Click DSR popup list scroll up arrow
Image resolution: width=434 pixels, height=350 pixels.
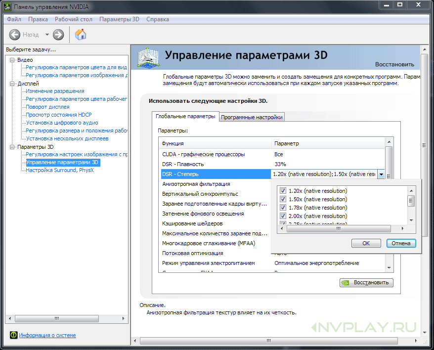[411, 191]
